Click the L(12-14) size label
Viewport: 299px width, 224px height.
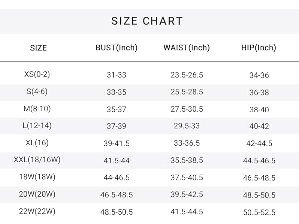(37, 126)
